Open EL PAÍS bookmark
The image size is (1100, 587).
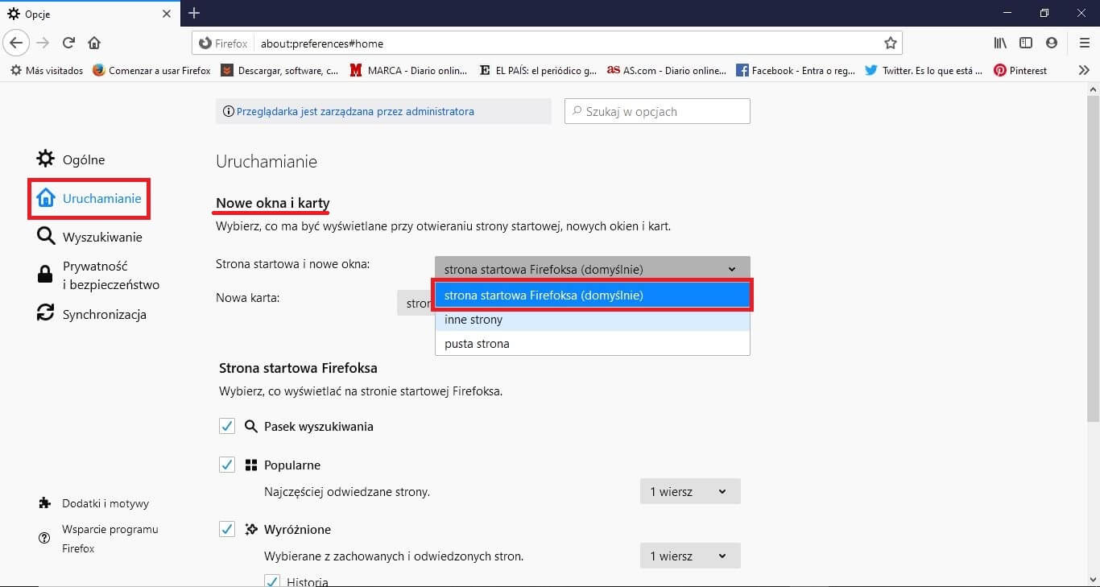[x=538, y=70]
